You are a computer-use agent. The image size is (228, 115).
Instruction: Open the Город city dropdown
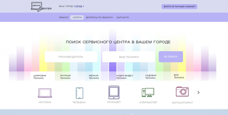[79, 6]
